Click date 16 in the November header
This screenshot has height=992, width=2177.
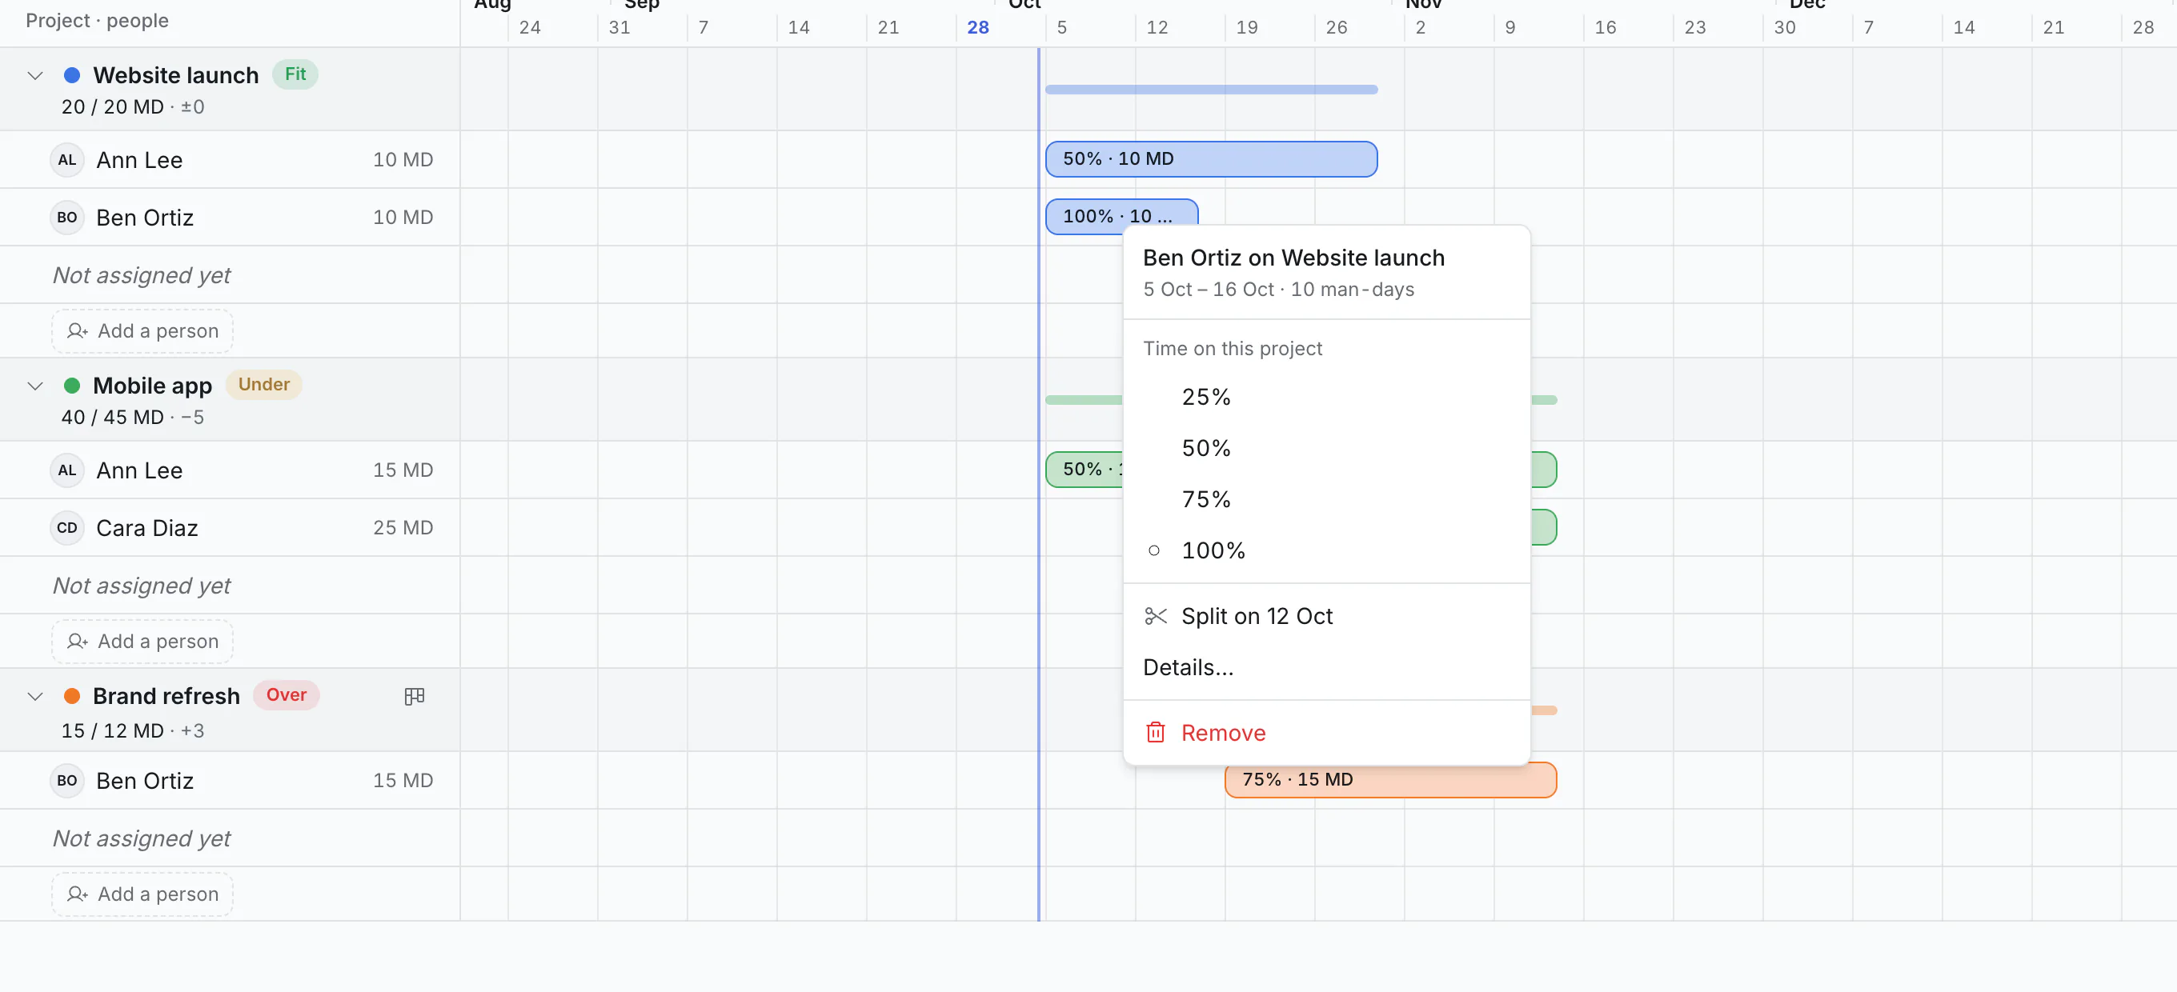coord(1605,28)
